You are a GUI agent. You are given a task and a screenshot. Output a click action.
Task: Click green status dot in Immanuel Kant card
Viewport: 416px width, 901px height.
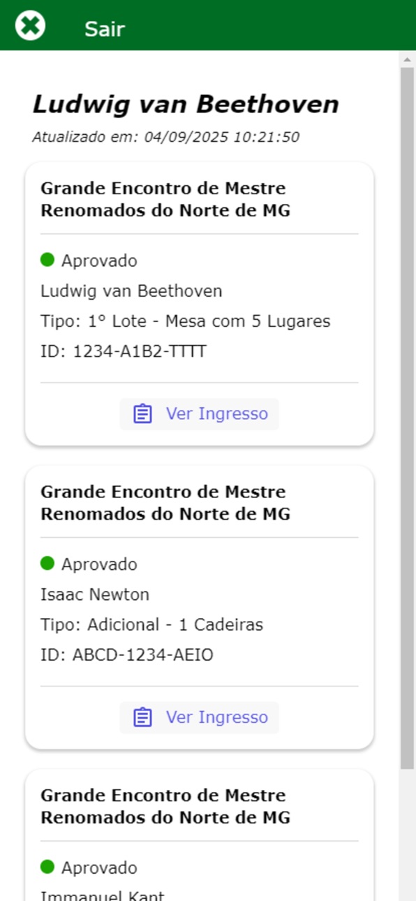coord(47,867)
